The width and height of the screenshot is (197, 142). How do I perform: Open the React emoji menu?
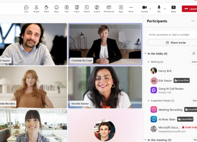pyautogui.click(x=56, y=9)
